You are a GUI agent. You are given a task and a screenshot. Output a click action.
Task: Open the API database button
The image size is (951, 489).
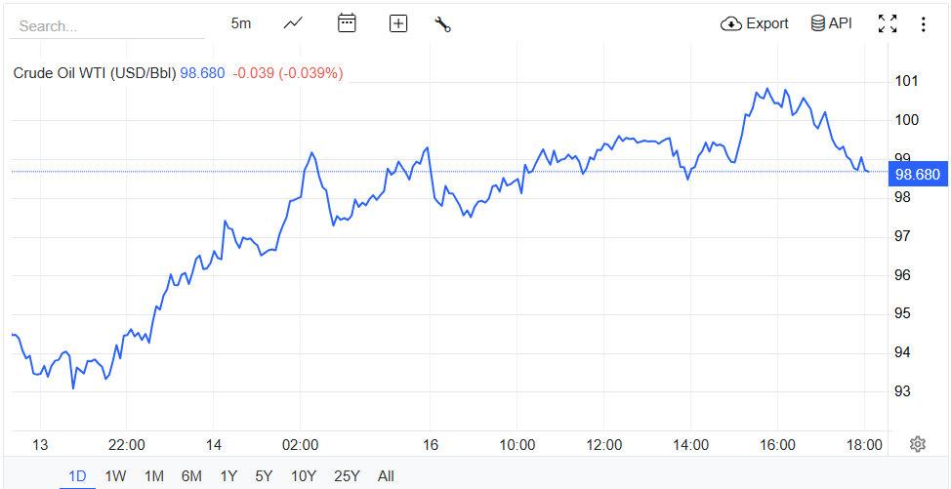pyautogui.click(x=831, y=23)
